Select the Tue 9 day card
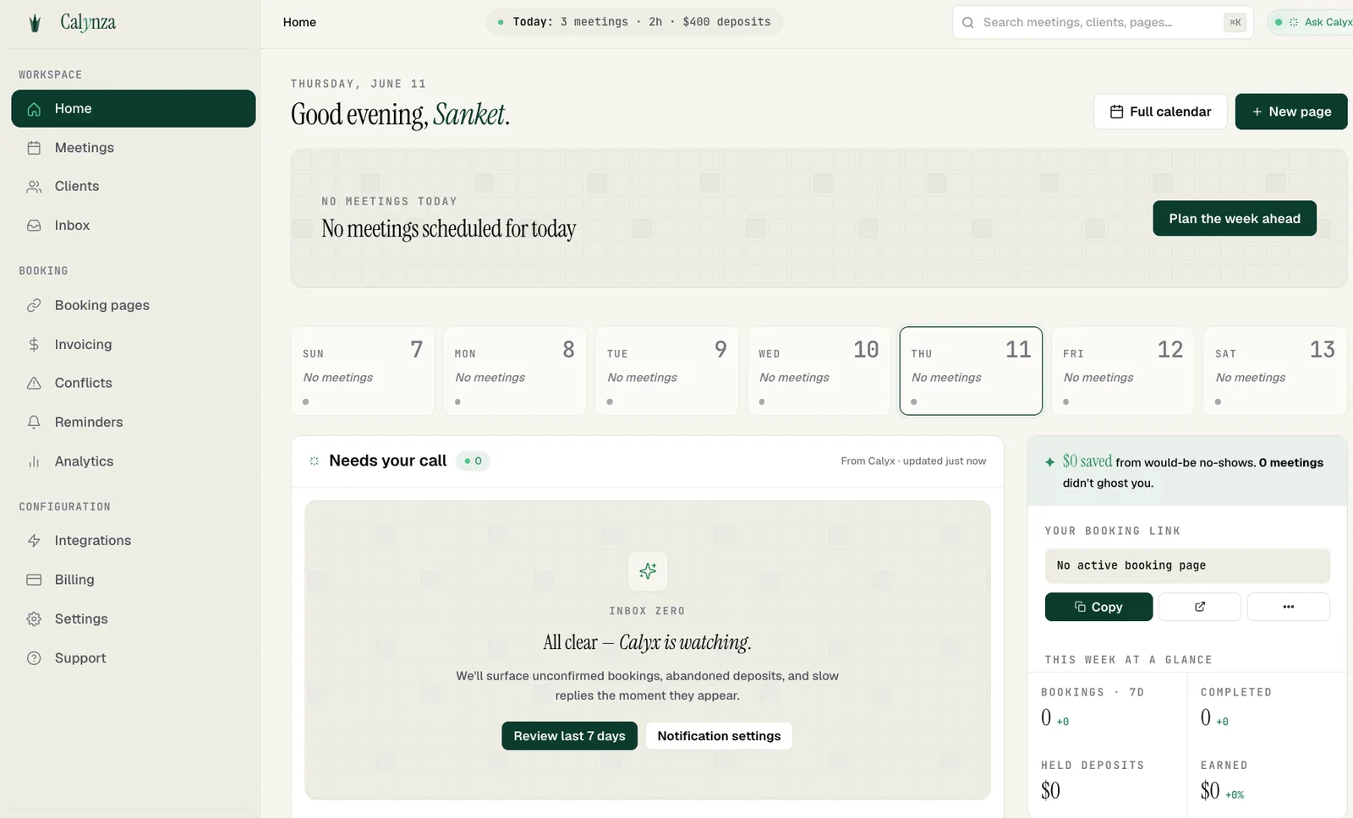Image resolution: width=1353 pixels, height=818 pixels. pyautogui.click(x=667, y=371)
